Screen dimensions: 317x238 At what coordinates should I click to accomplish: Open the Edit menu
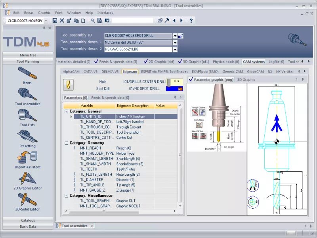[x=16, y=13]
